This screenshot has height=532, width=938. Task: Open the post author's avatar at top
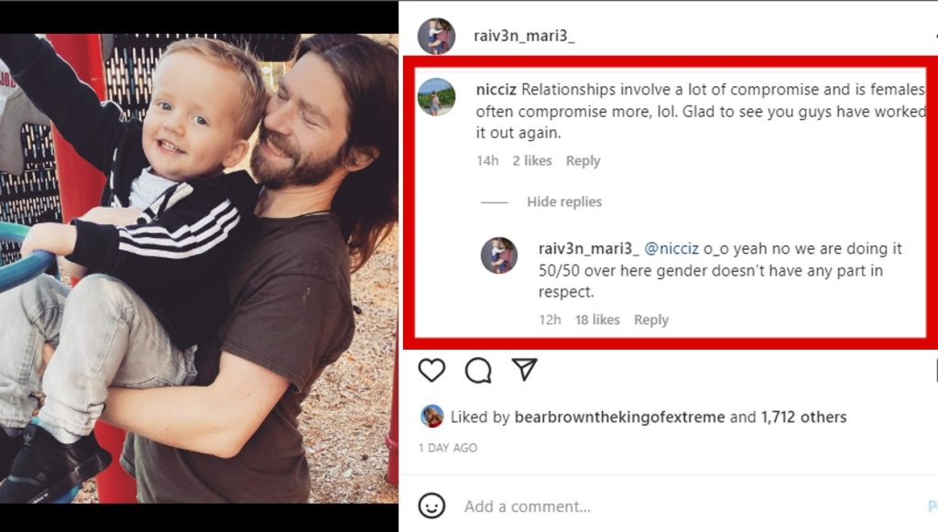pyautogui.click(x=436, y=36)
